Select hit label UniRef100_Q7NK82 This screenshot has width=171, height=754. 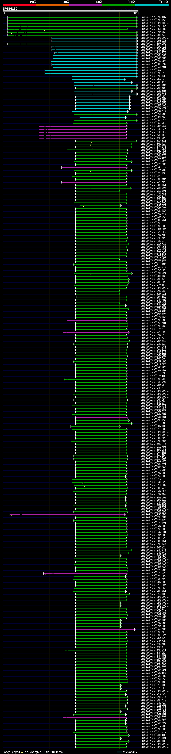153,170
